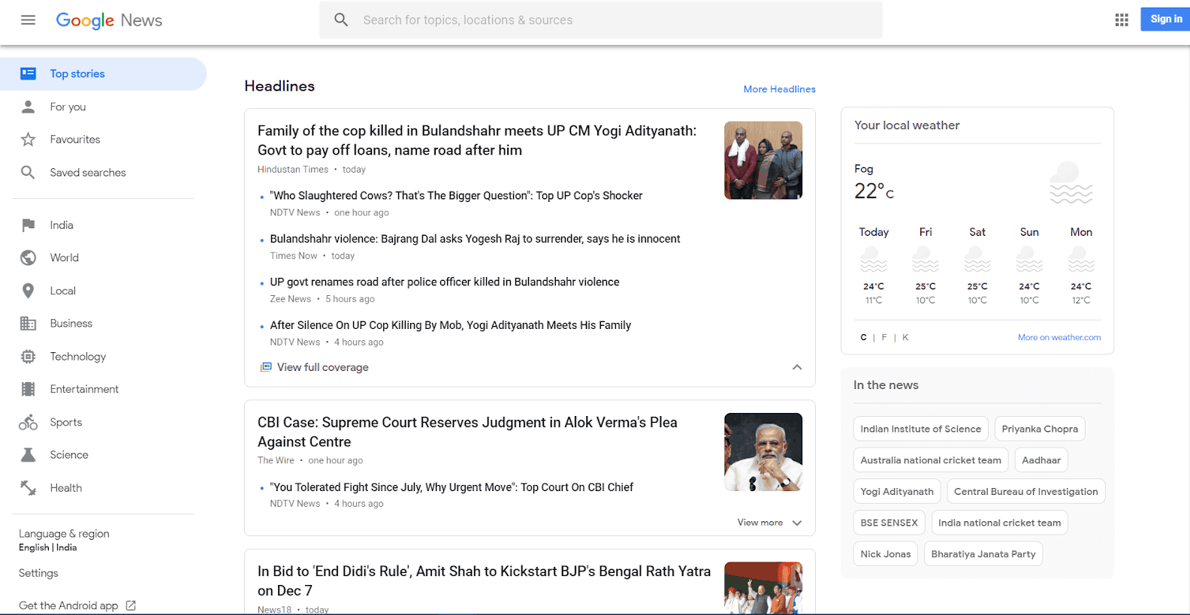Click the Entertainment film icon

pos(29,389)
